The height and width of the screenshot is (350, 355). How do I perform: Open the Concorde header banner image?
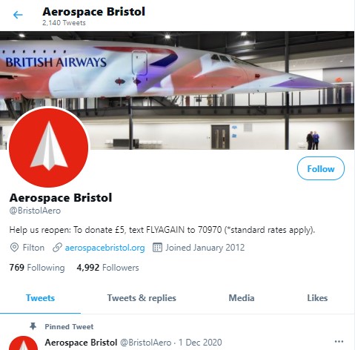tap(177, 90)
